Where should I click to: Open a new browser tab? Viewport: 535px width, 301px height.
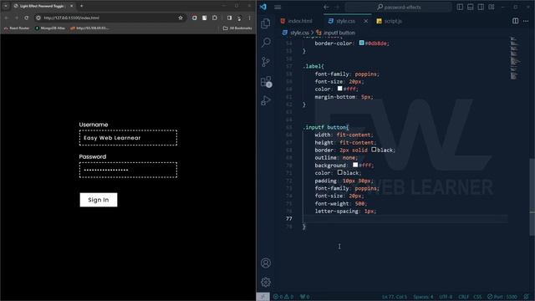tap(81, 6)
